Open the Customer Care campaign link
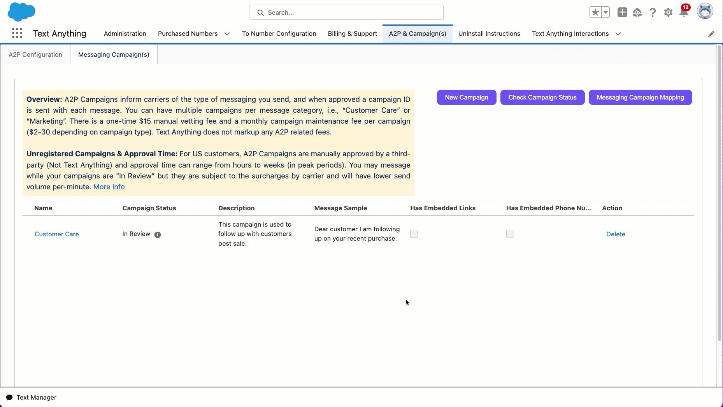723x407 pixels. [x=57, y=234]
